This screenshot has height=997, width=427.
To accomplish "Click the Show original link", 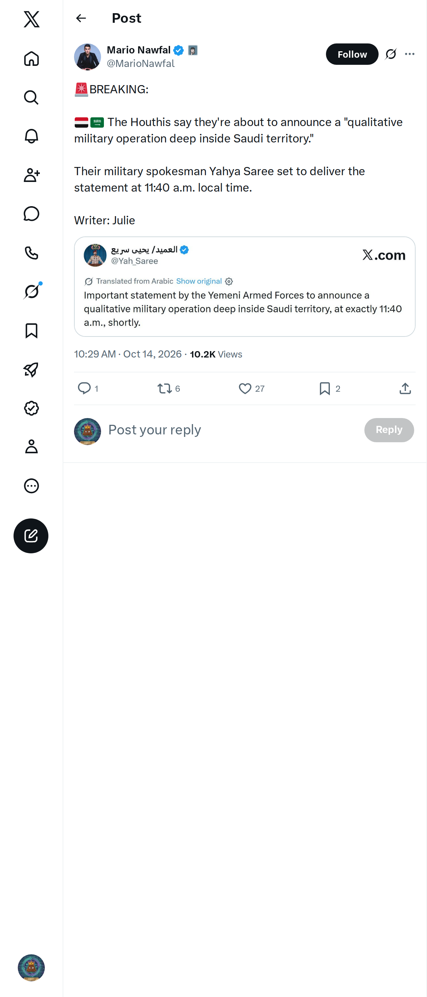I will (199, 281).
